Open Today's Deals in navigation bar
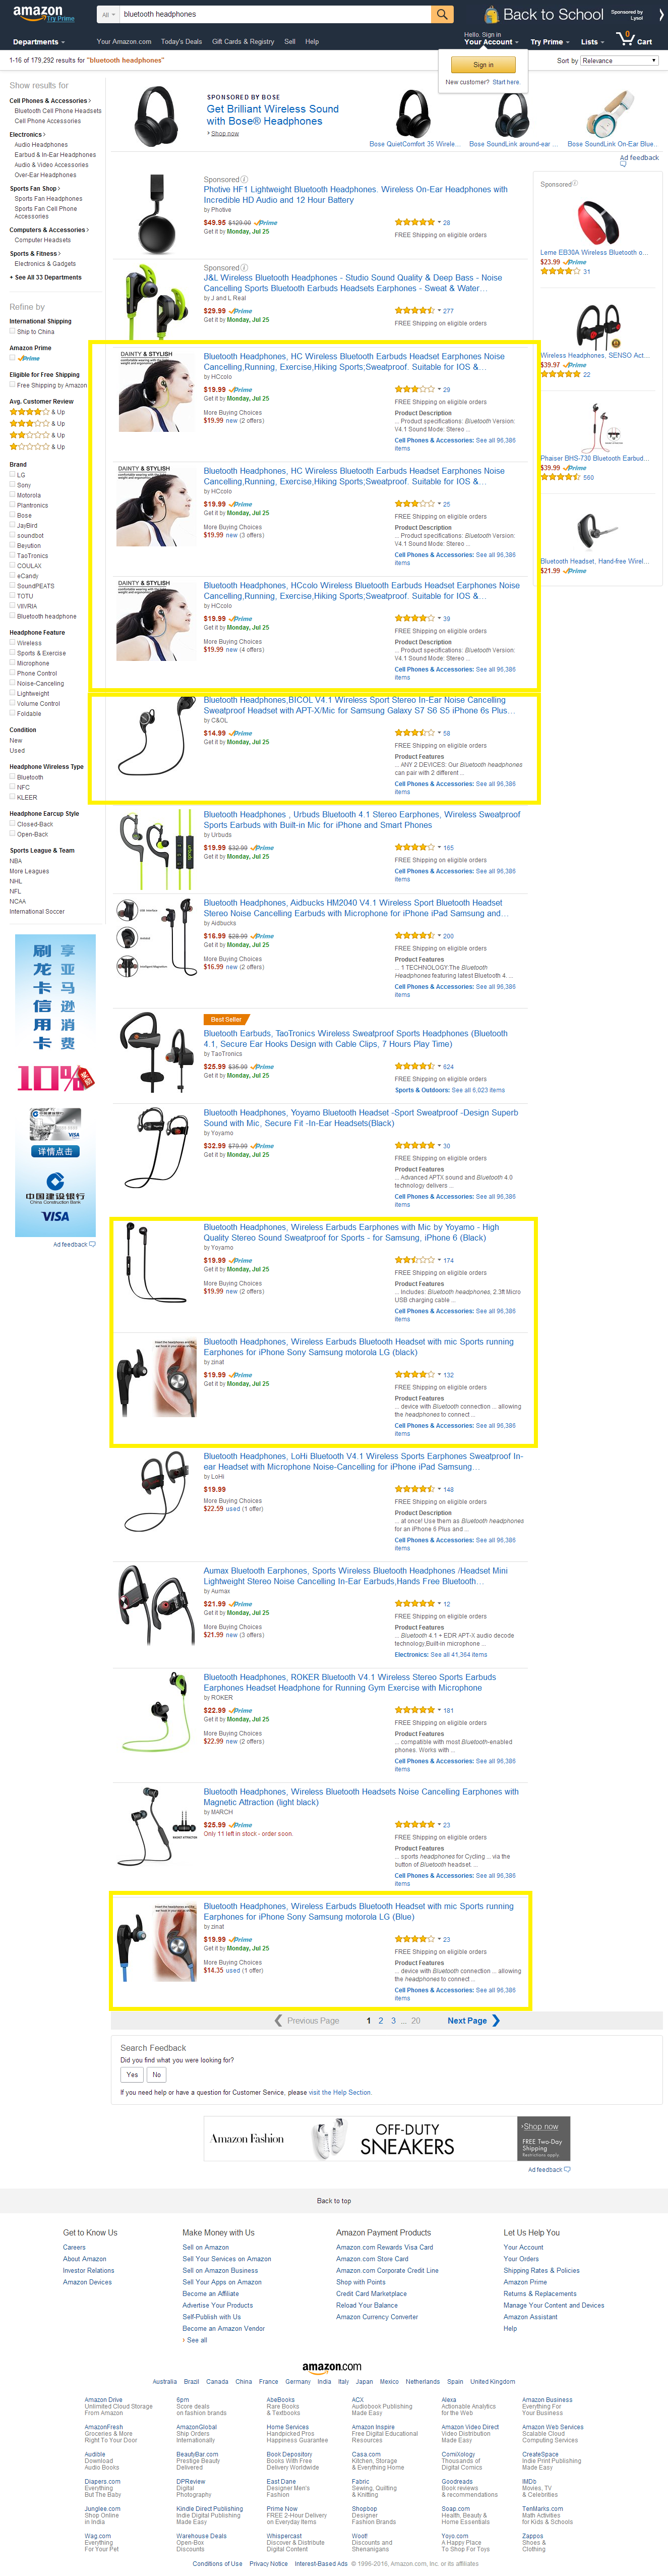This screenshot has height=2576, width=668. point(181,42)
